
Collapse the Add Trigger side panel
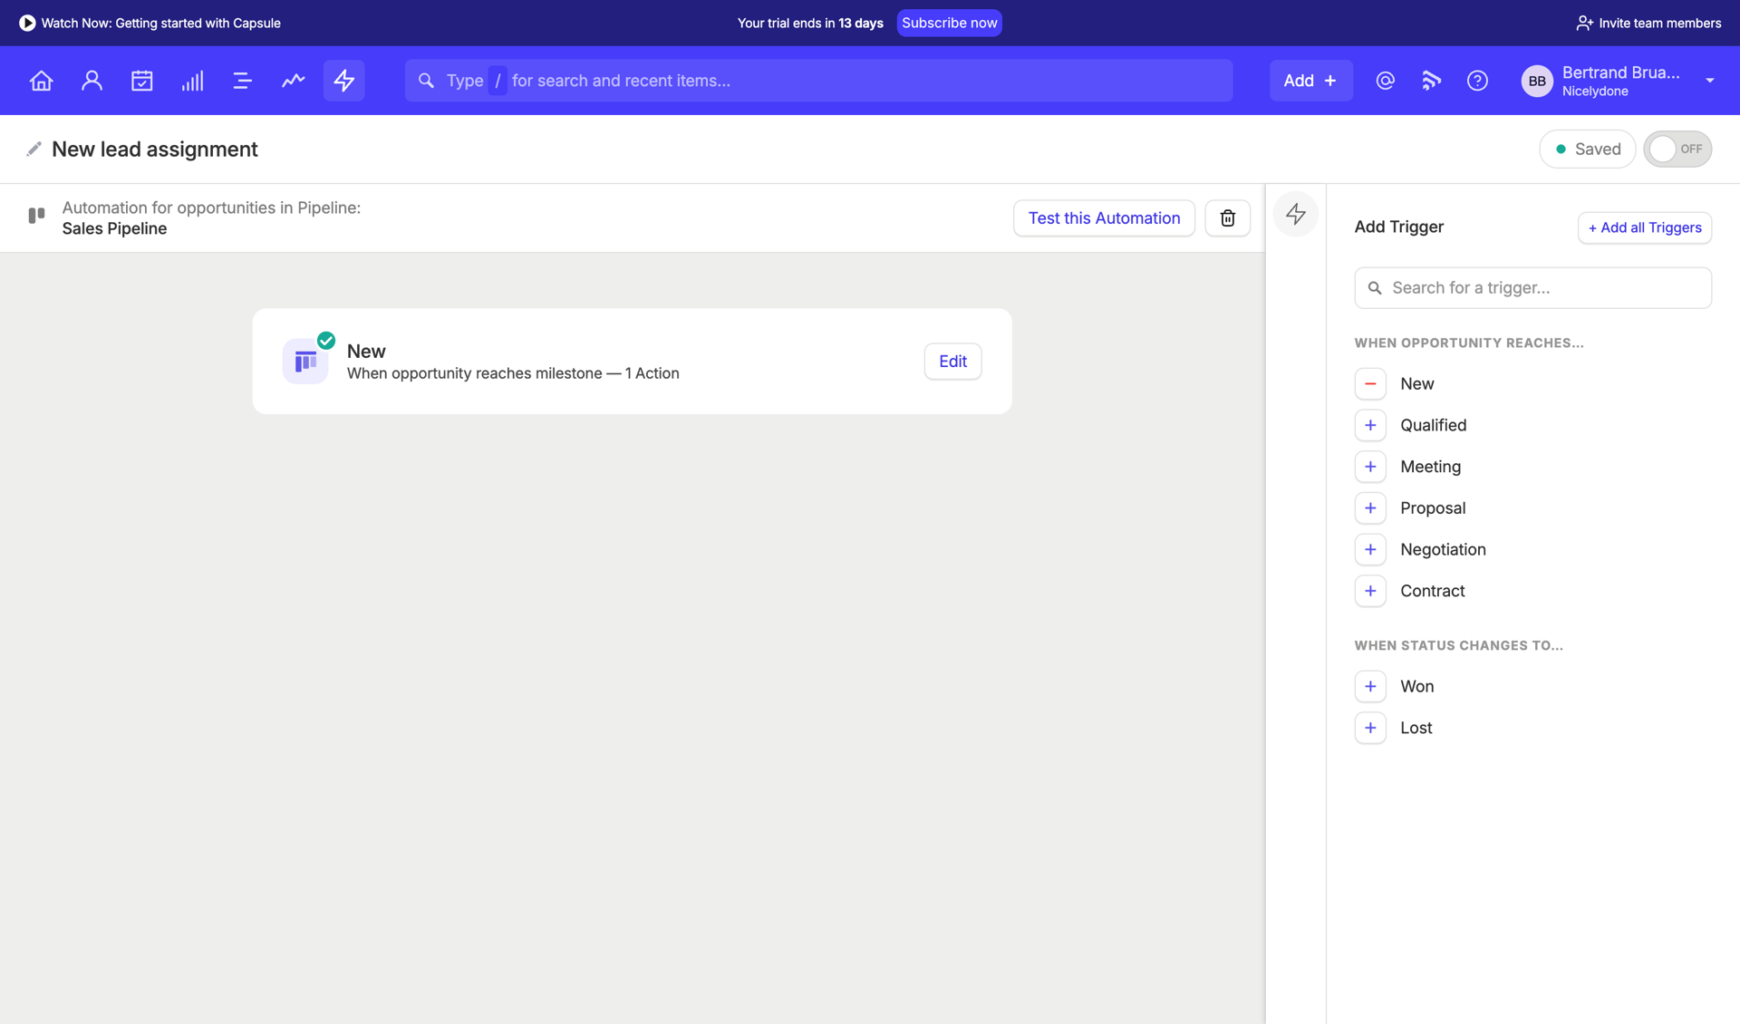coord(1295,214)
